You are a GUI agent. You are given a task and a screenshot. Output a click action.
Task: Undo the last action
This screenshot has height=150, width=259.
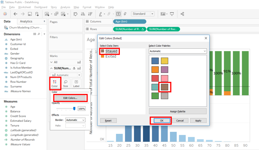click(x=15, y=14)
